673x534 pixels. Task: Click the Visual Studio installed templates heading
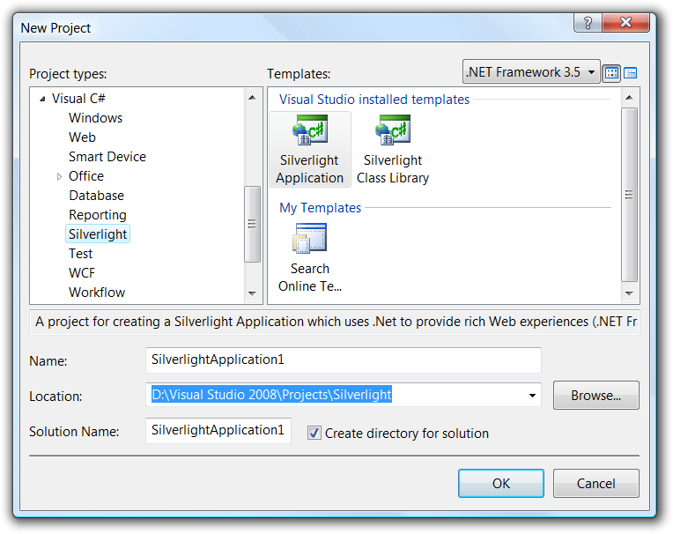[x=374, y=100]
